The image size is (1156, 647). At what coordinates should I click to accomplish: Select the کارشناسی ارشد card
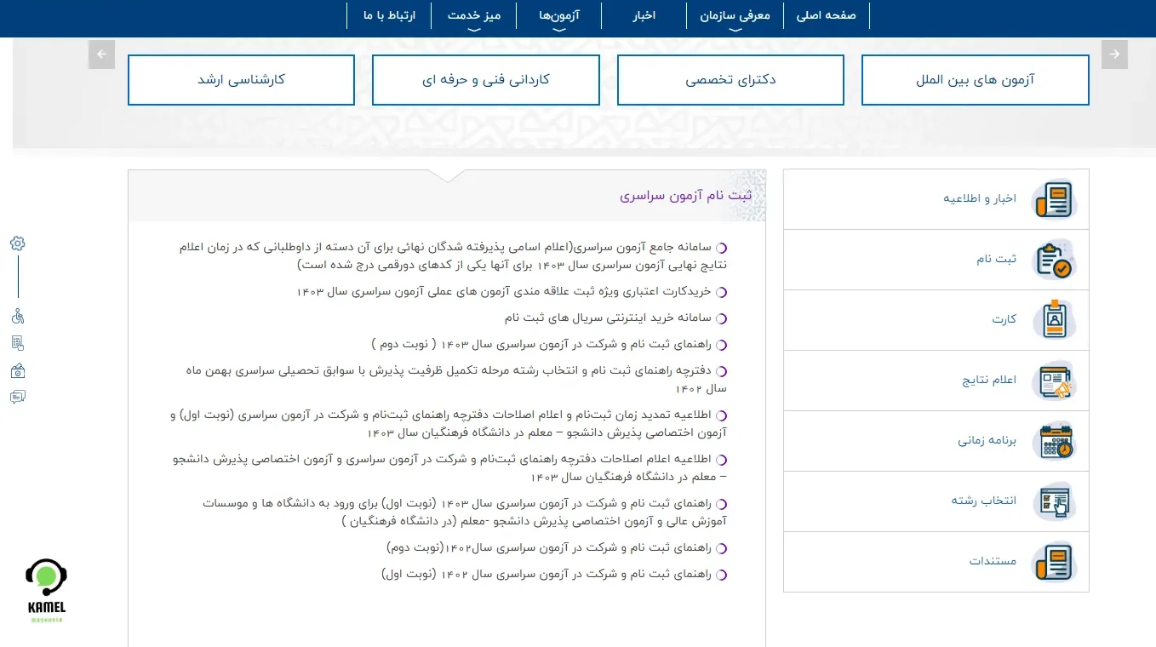pos(241,80)
